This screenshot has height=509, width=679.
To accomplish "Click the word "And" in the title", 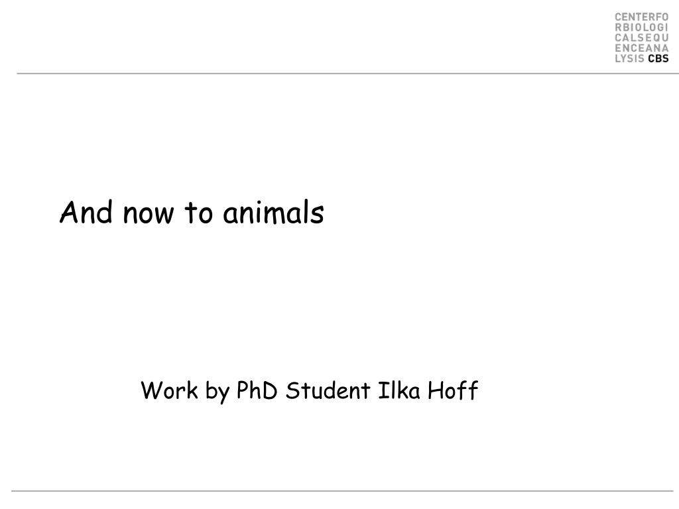I will 86,212.
